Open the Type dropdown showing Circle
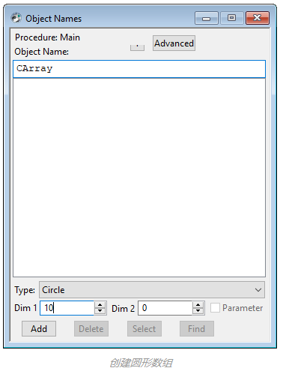 coord(152,290)
